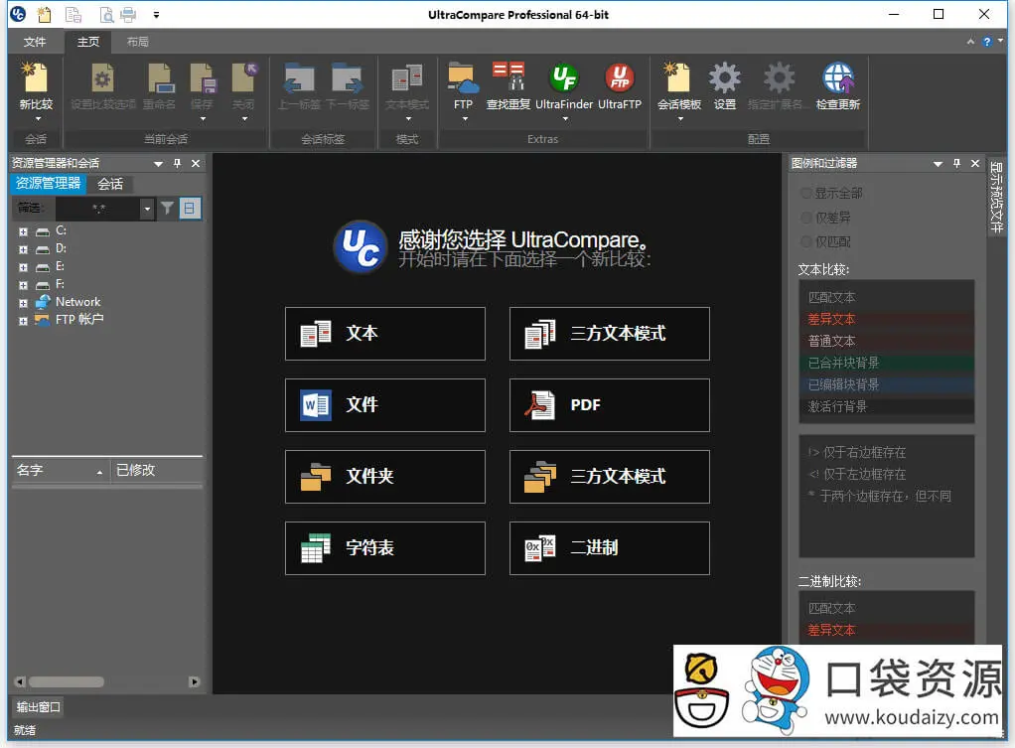The width and height of the screenshot is (1015, 748).
Task: Launch 查找重复 duplicate finder
Action: (x=508, y=86)
